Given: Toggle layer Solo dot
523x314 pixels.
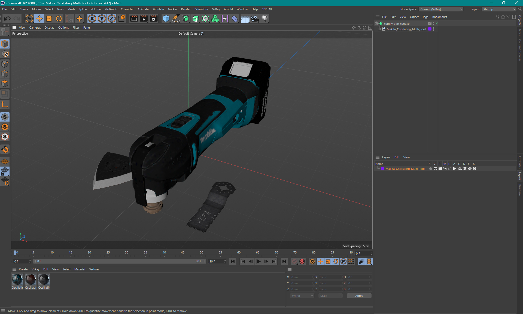Looking at the screenshot, I should pos(430,169).
